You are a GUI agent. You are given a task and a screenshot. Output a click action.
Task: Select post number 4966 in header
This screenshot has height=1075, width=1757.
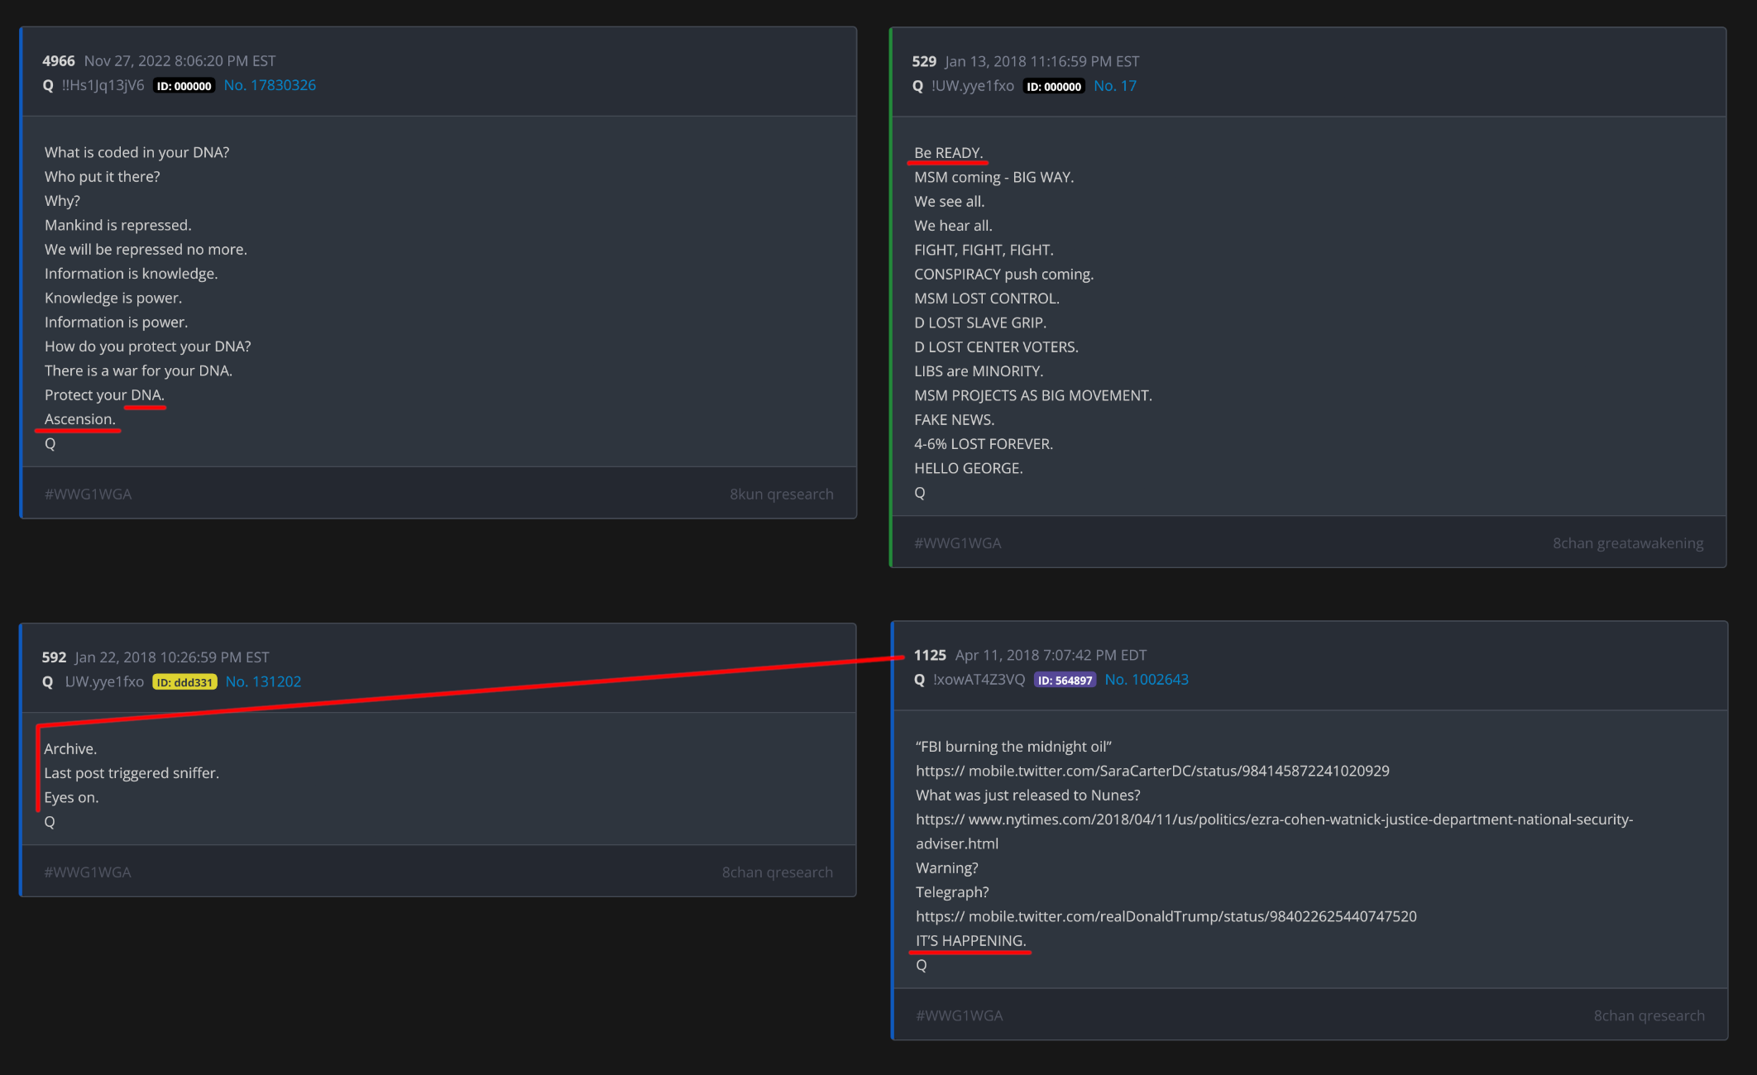pyautogui.click(x=59, y=61)
